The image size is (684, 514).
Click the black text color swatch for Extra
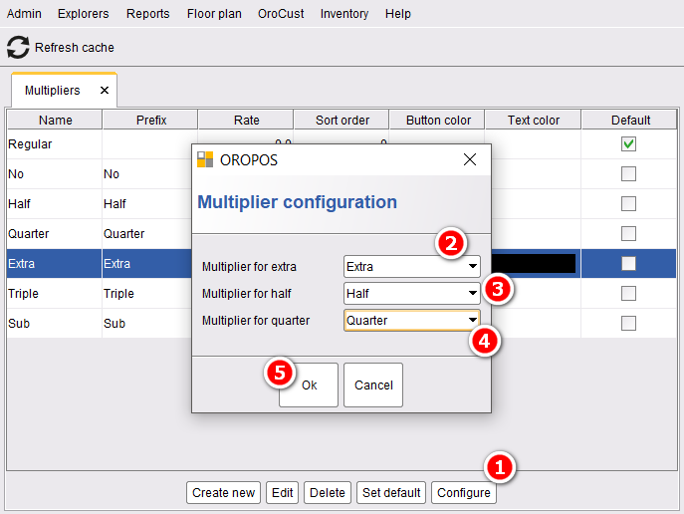click(533, 264)
